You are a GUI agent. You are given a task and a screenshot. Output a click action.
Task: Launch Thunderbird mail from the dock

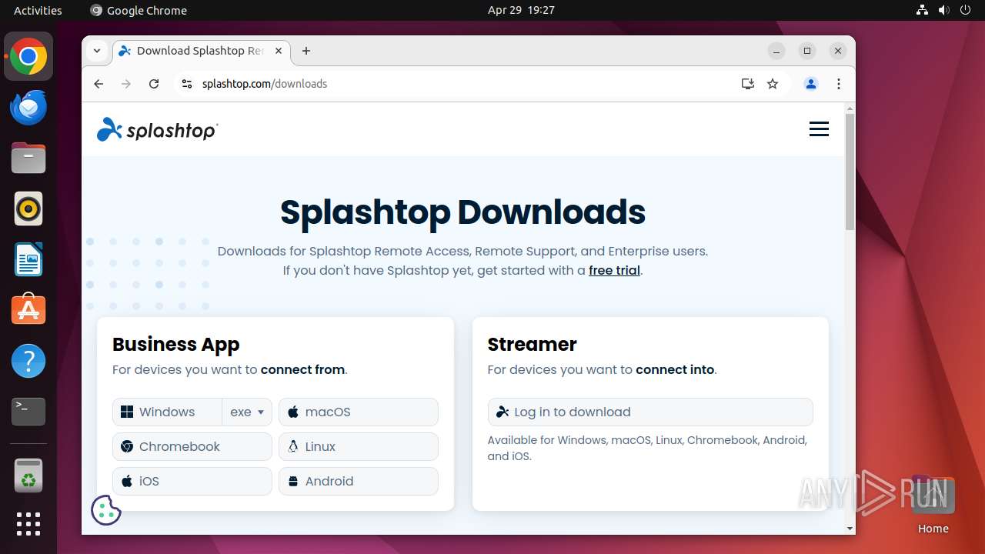click(x=28, y=108)
